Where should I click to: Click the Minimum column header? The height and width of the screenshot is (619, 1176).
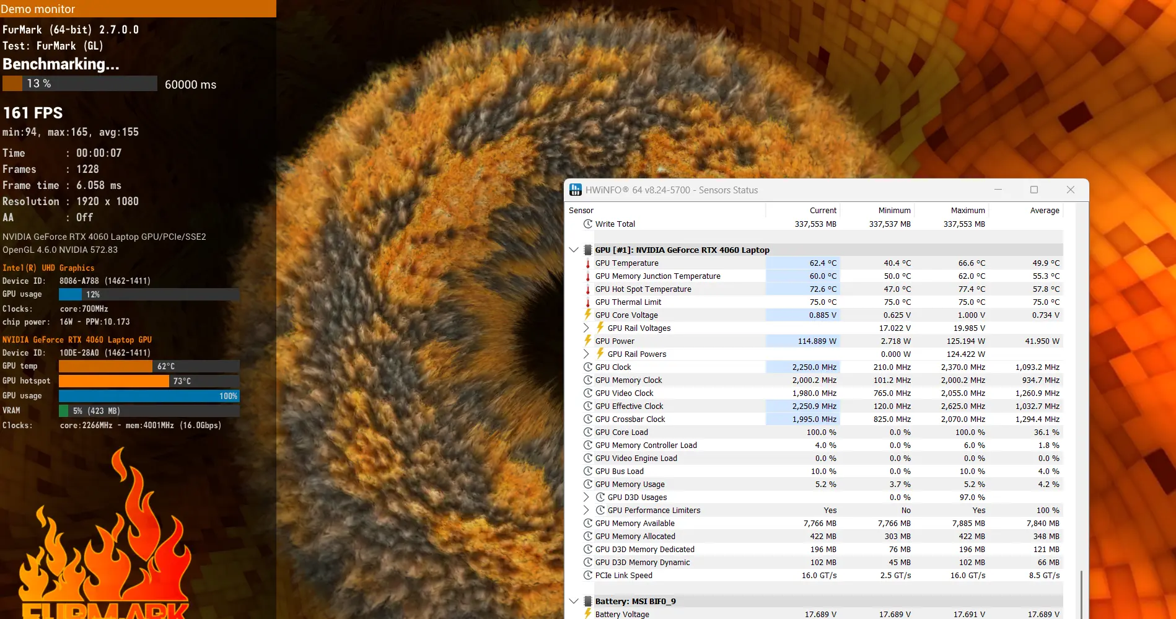tap(877, 211)
